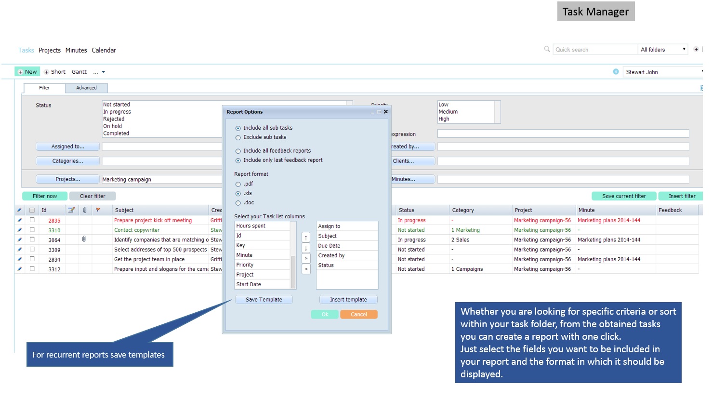
Task: Open the All folders dropdown
Action: [663, 50]
